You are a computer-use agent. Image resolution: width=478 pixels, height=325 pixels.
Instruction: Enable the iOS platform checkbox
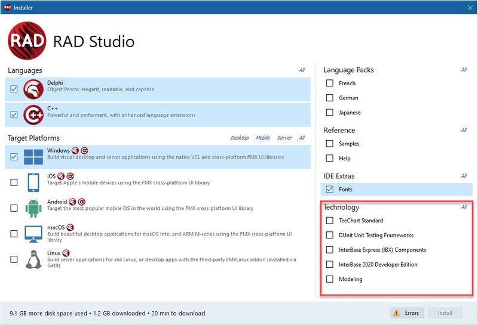(x=14, y=182)
